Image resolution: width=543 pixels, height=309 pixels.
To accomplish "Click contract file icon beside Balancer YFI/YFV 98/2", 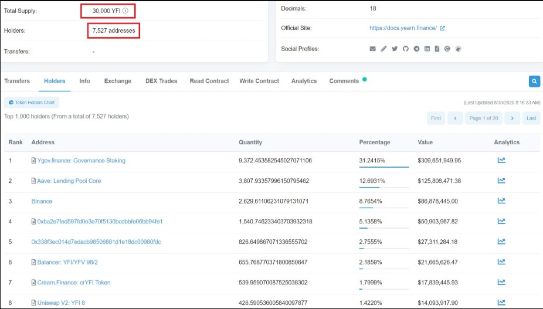I will [33, 262].
